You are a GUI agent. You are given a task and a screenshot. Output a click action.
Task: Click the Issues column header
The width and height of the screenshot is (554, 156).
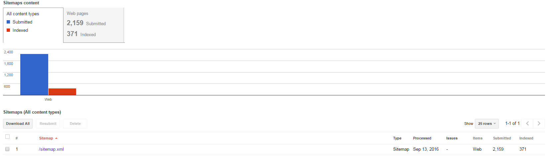[452, 138]
